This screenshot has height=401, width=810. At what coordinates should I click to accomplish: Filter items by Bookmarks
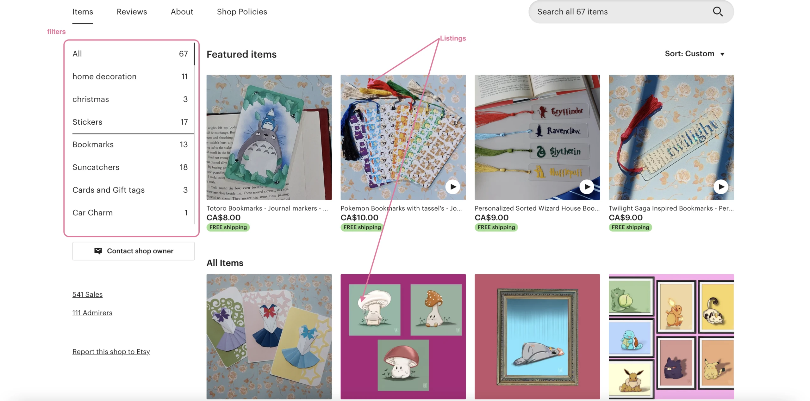pyautogui.click(x=130, y=144)
